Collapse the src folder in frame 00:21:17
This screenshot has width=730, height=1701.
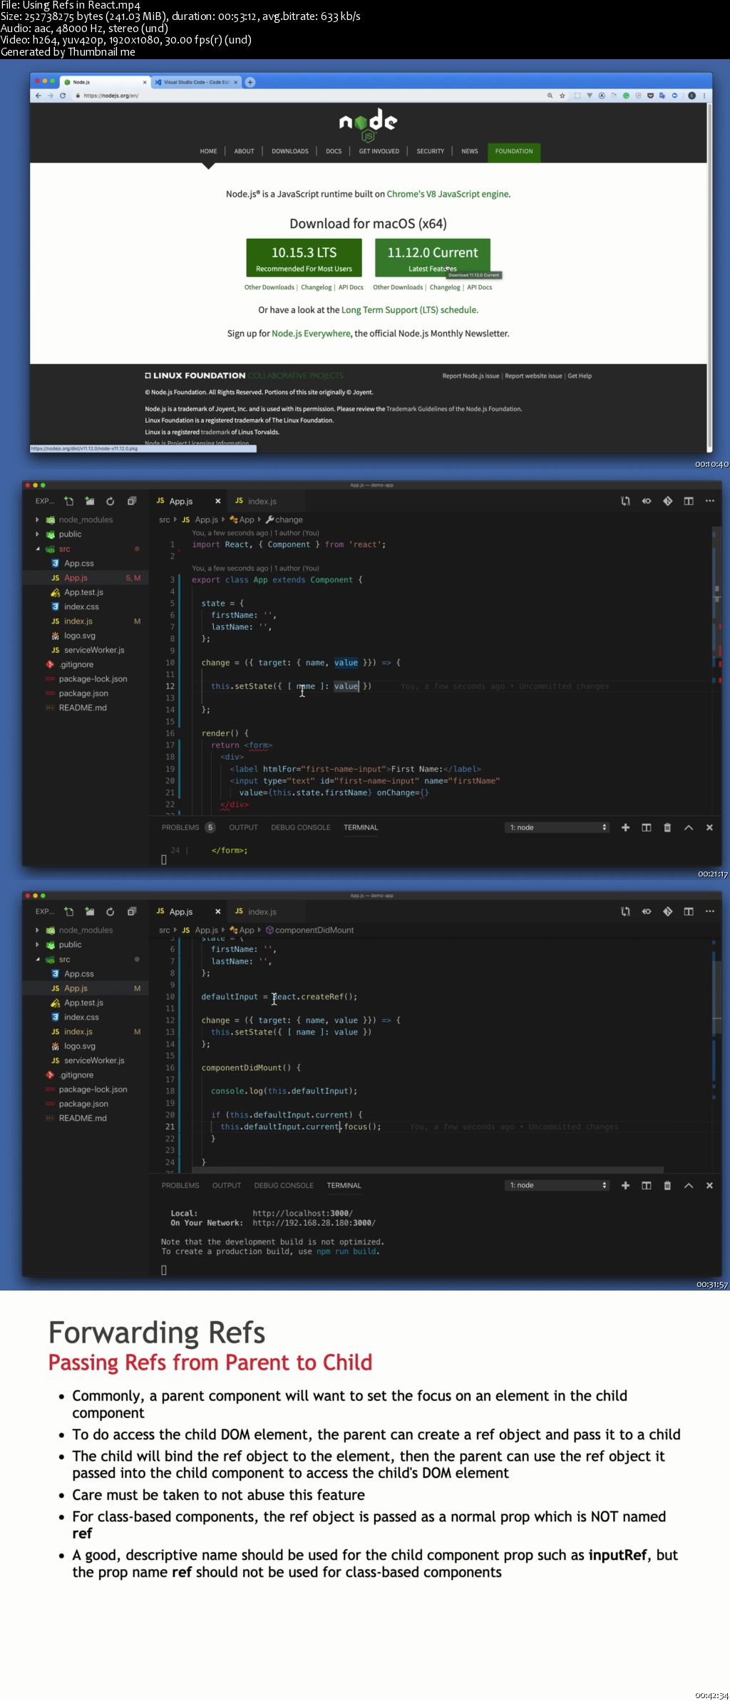pos(37,549)
